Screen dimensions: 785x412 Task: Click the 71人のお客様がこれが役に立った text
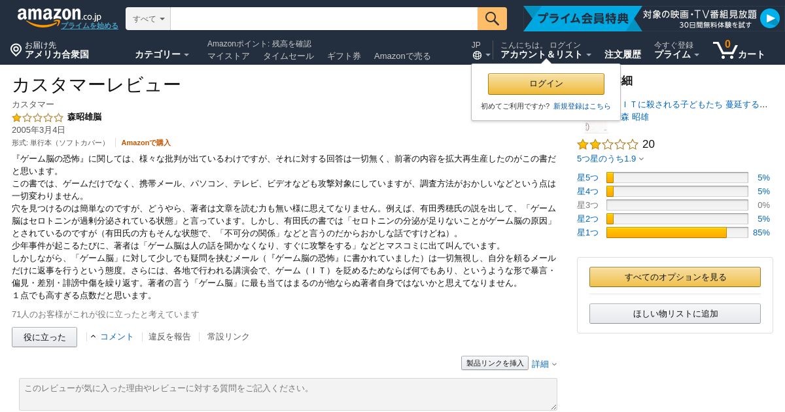(x=105, y=315)
